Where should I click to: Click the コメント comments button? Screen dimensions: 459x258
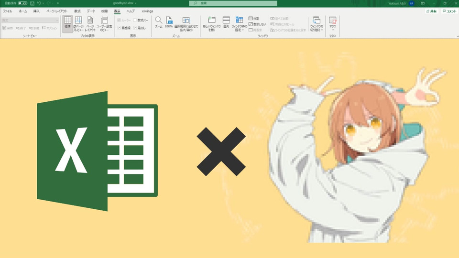(449, 11)
